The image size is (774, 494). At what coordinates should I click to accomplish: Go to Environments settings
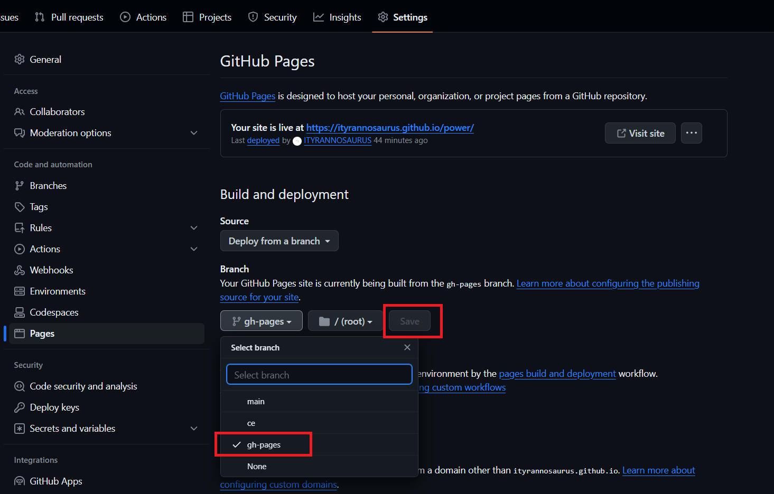click(x=107, y=291)
